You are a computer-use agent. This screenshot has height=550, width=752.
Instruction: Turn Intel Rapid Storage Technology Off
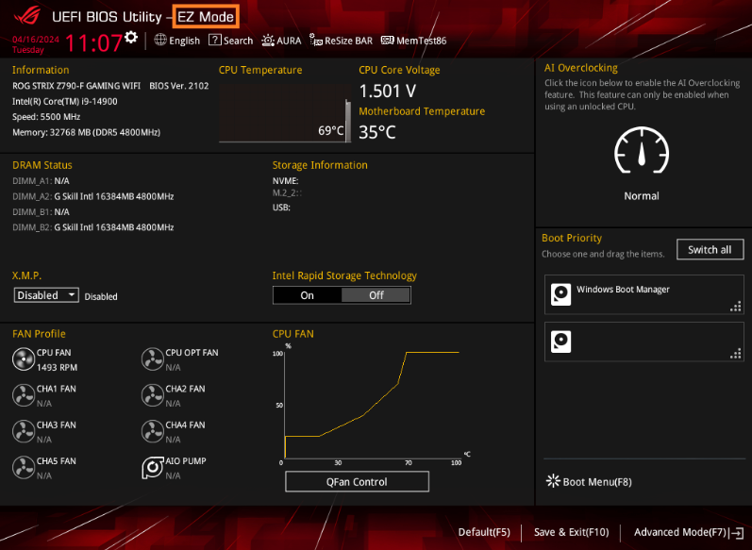click(376, 295)
